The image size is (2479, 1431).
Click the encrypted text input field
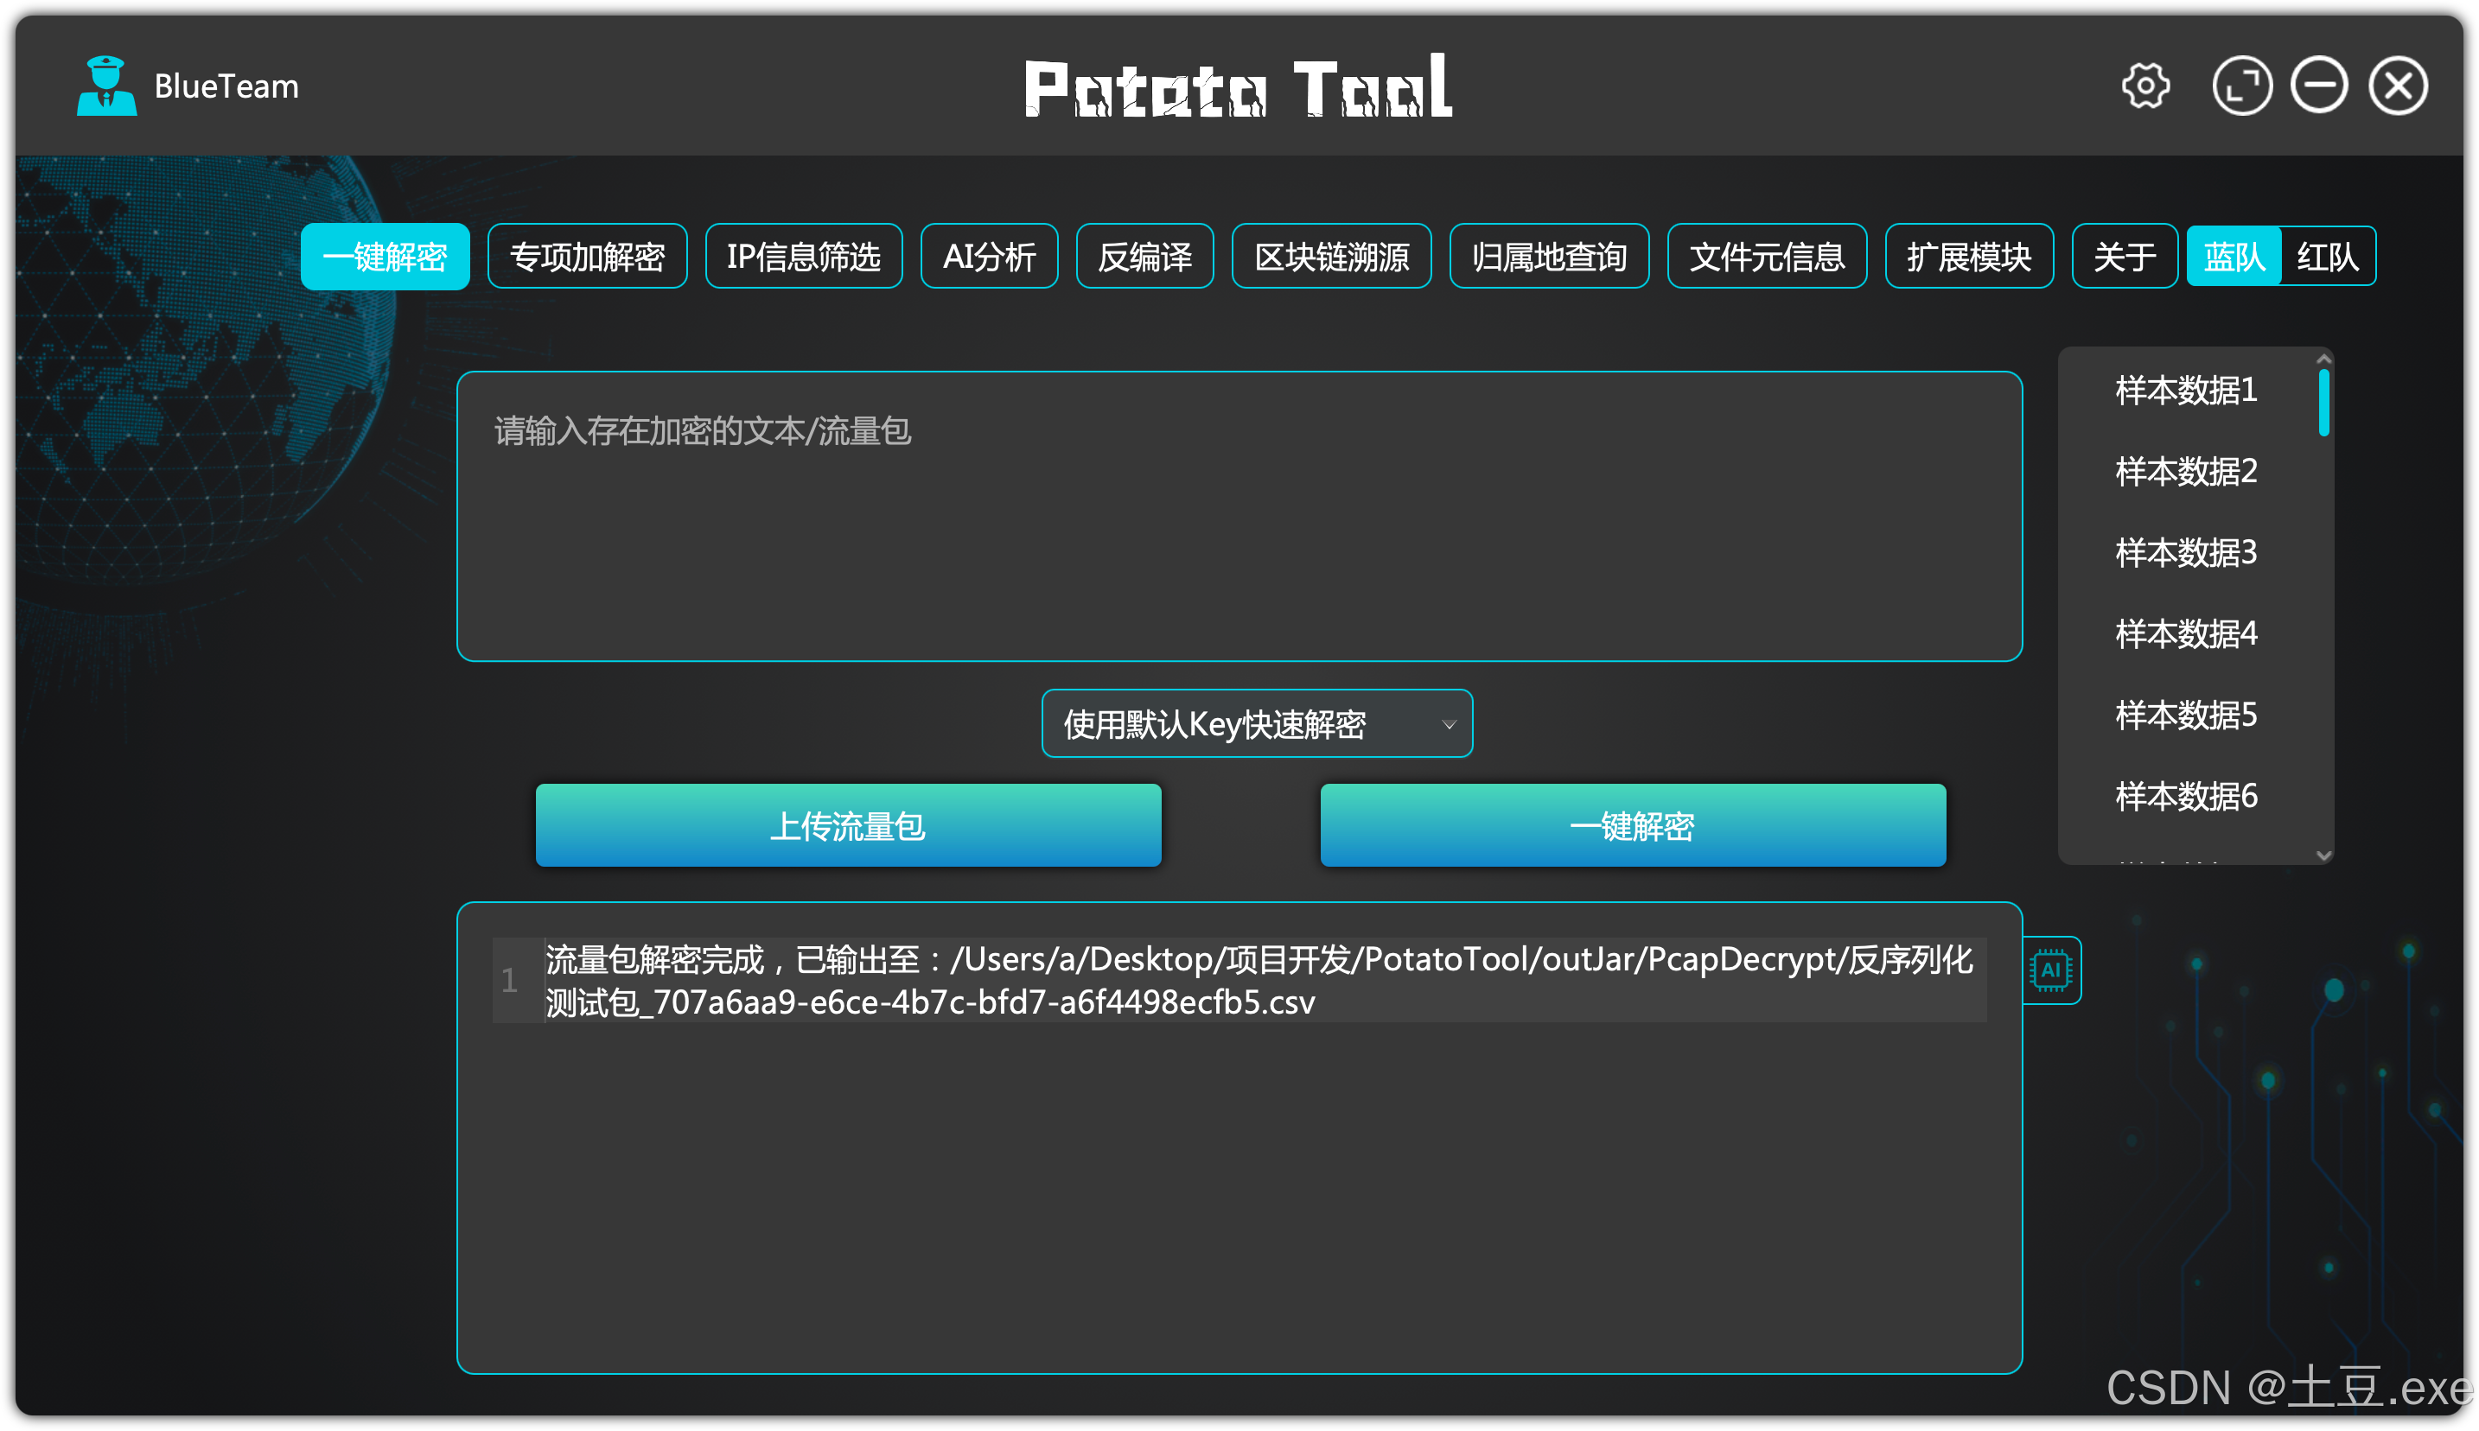1239,516
